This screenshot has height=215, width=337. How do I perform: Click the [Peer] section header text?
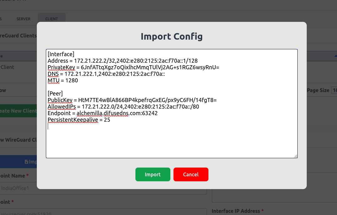pyautogui.click(x=55, y=93)
